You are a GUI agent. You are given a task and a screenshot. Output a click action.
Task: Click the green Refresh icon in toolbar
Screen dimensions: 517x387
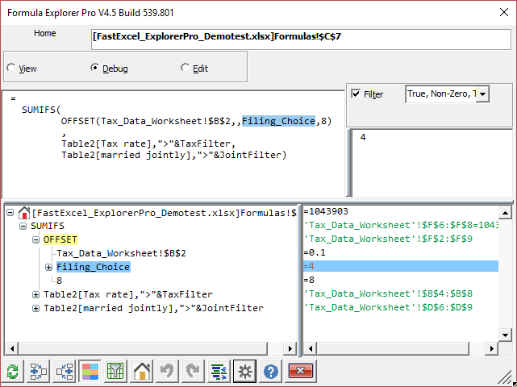click(x=13, y=372)
